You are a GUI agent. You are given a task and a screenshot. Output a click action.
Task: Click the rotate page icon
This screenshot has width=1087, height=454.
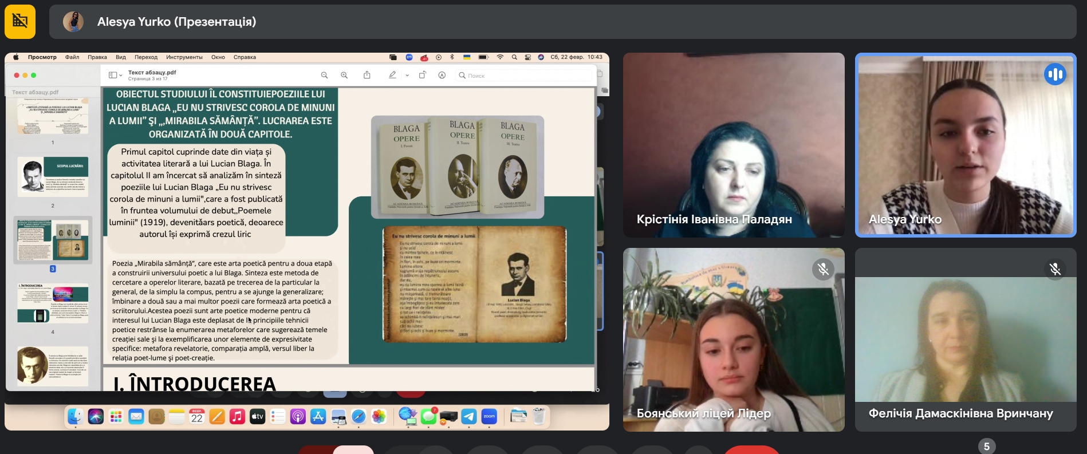tap(422, 75)
